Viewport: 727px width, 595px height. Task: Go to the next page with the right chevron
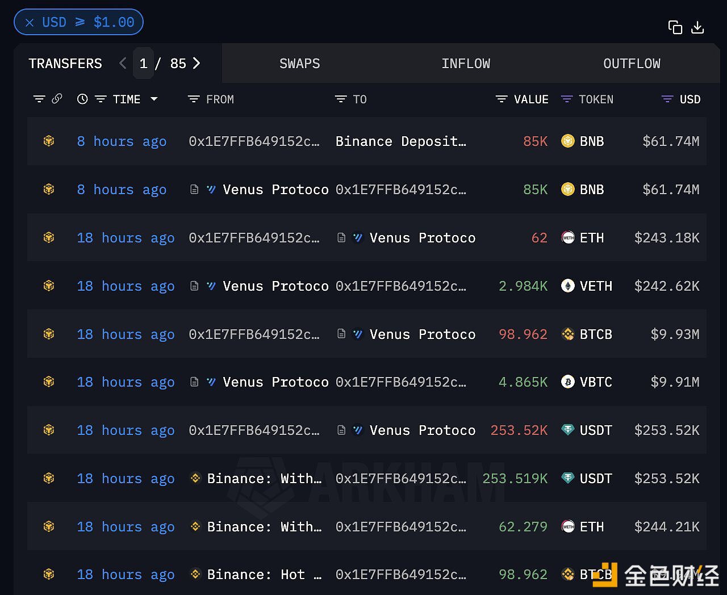click(x=196, y=64)
